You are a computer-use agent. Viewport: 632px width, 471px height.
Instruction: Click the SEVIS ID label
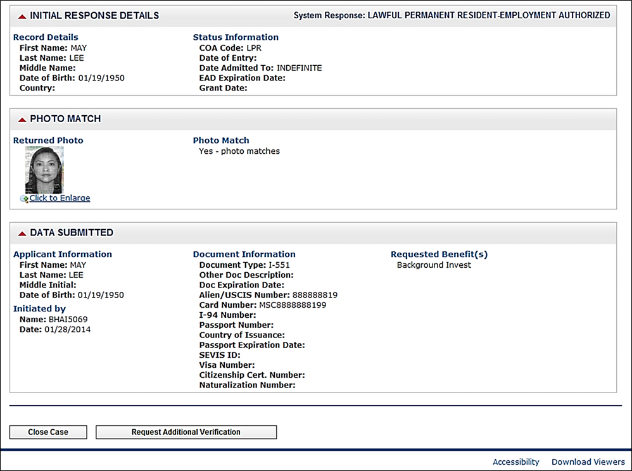pos(220,355)
